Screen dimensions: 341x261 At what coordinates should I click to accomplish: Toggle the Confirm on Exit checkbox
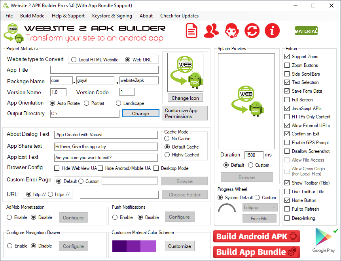(x=287, y=134)
